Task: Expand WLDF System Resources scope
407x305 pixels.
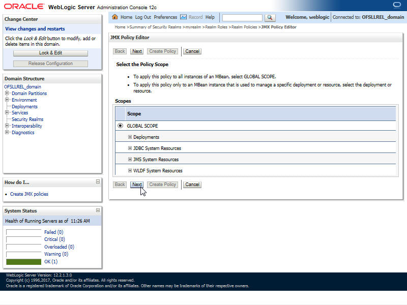Action: click(130, 170)
